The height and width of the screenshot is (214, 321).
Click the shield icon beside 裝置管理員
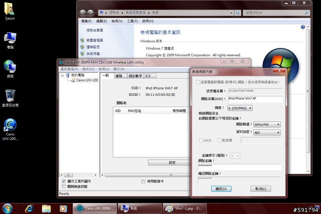[82, 40]
